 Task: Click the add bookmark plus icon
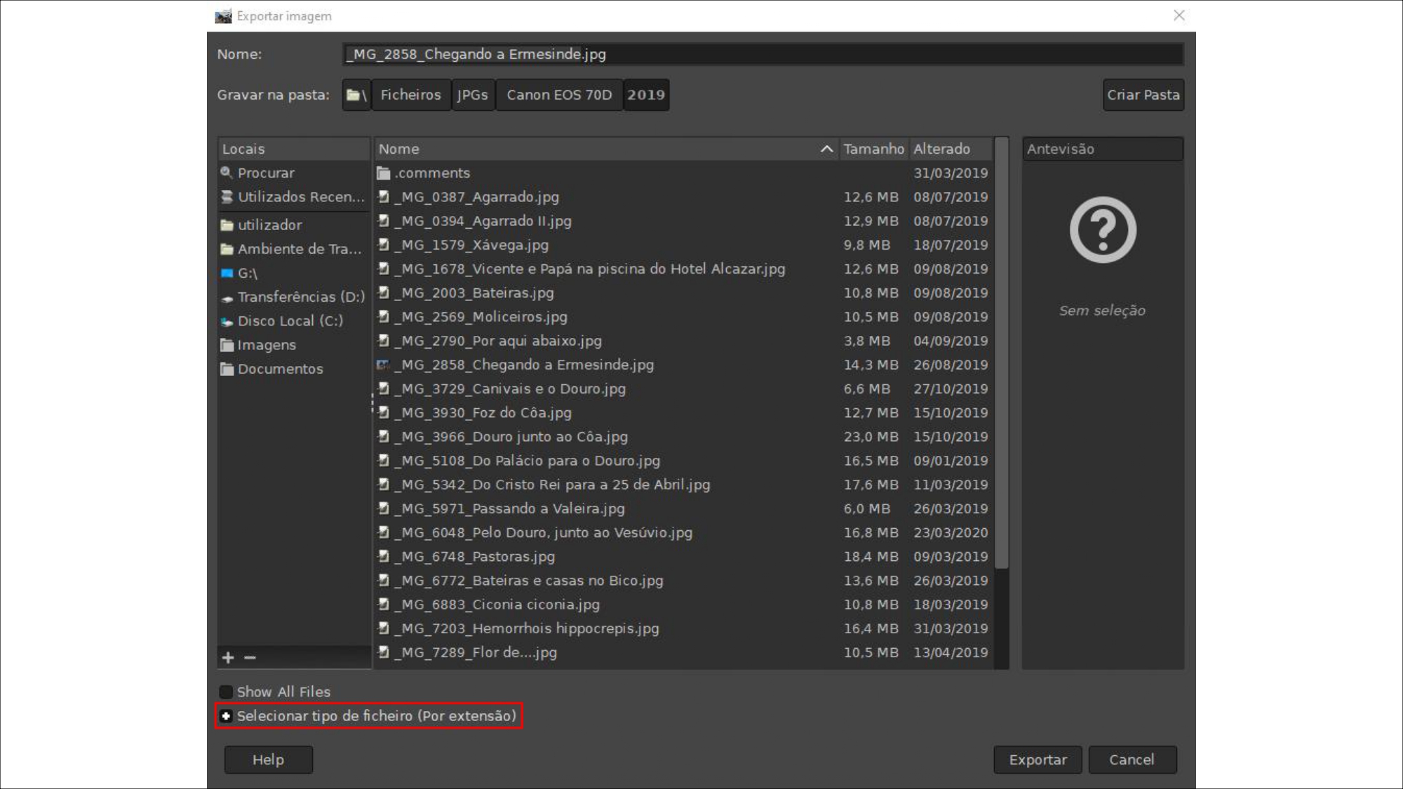228,657
